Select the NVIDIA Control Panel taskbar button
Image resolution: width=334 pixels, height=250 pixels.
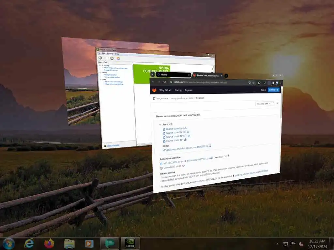(130, 243)
